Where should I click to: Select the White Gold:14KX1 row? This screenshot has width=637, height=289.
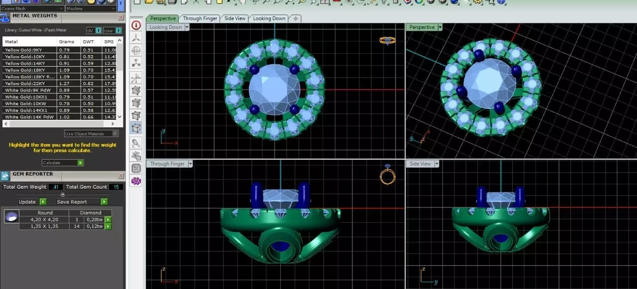[60, 110]
